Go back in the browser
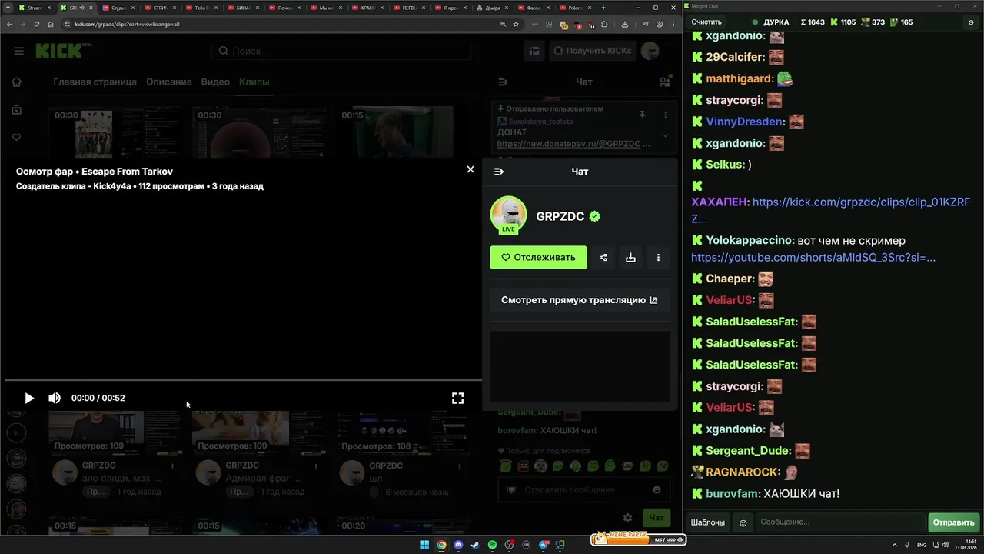This screenshot has width=984, height=554. [8, 24]
